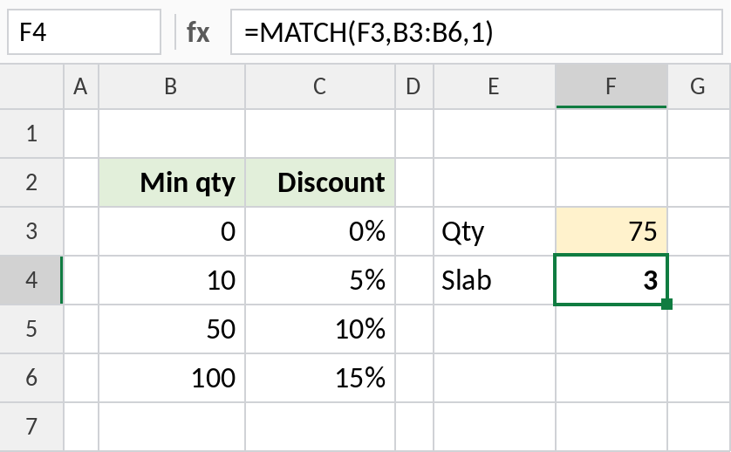The image size is (731, 452).
Task: Click the "Qty" label cell
Action: (x=495, y=231)
